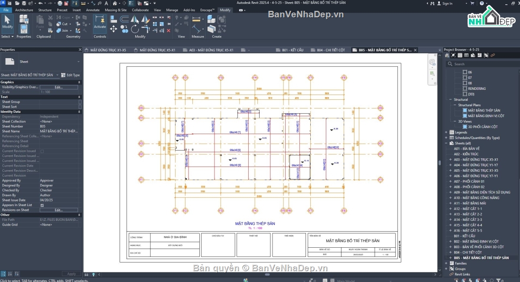Click the Edit Type button
The width and height of the screenshot is (520, 282).
tap(71, 75)
